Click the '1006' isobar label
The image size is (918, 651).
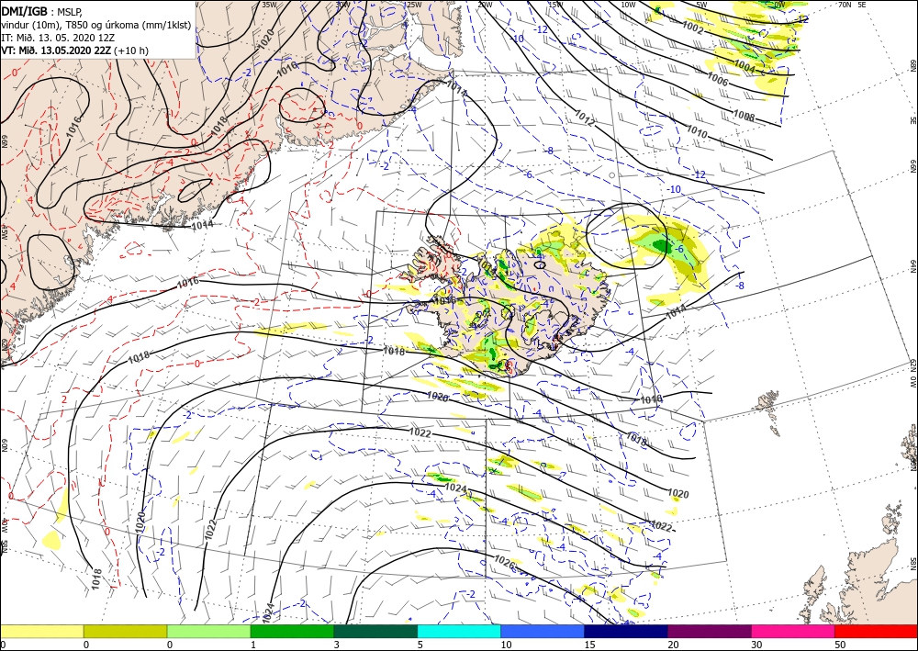(718, 79)
